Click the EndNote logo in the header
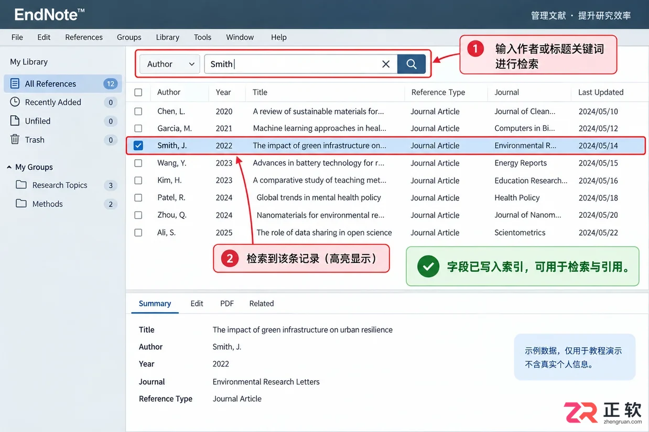Viewport: 649px width, 432px height. point(49,14)
